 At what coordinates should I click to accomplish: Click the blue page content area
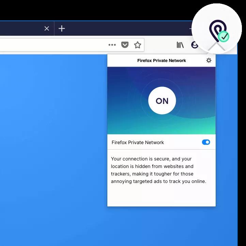(53, 149)
